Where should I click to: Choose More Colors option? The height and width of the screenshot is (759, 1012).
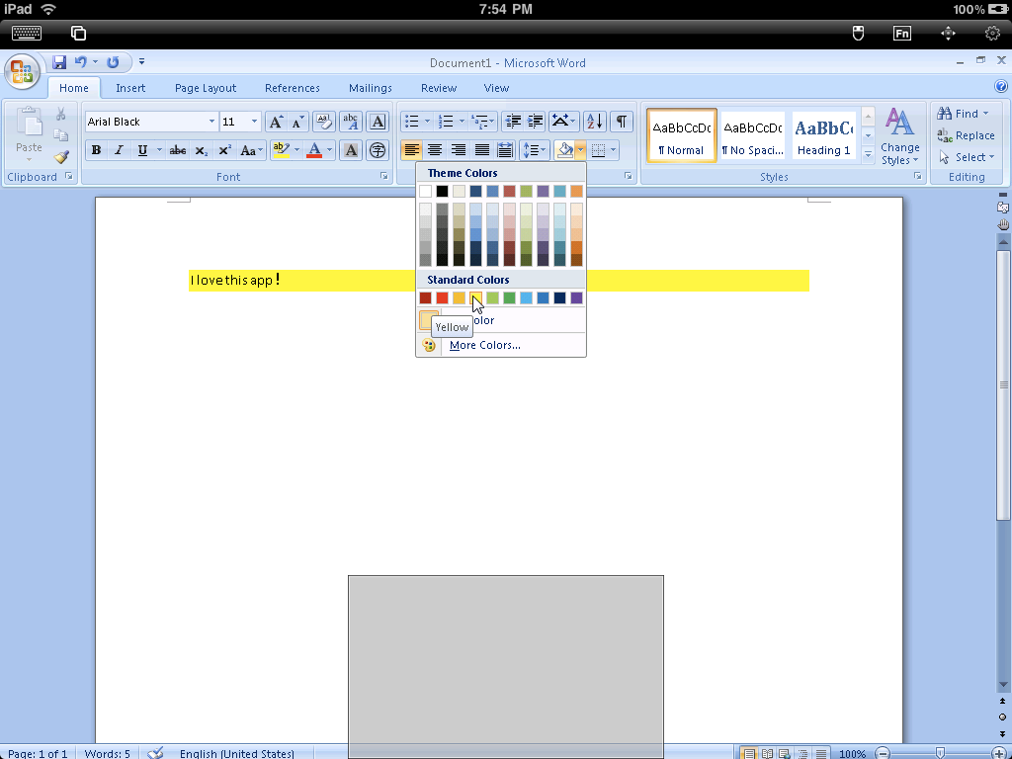501,345
